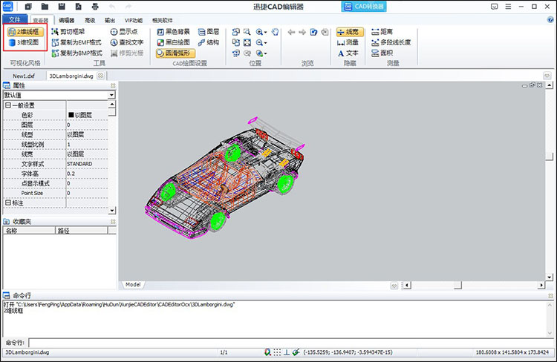
Task: Open the 默认值 properties dropdown
Action: pyautogui.click(x=111, y=95)
